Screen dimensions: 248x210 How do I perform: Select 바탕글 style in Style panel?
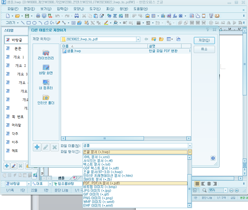pyautogui.click(x=16, y=40)
